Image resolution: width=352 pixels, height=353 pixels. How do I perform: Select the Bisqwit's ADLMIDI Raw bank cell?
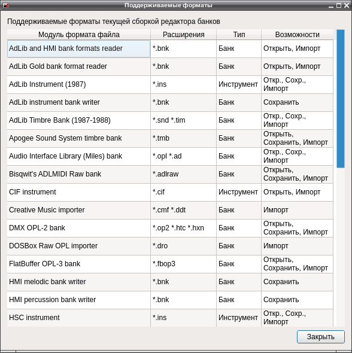[79, 174]
